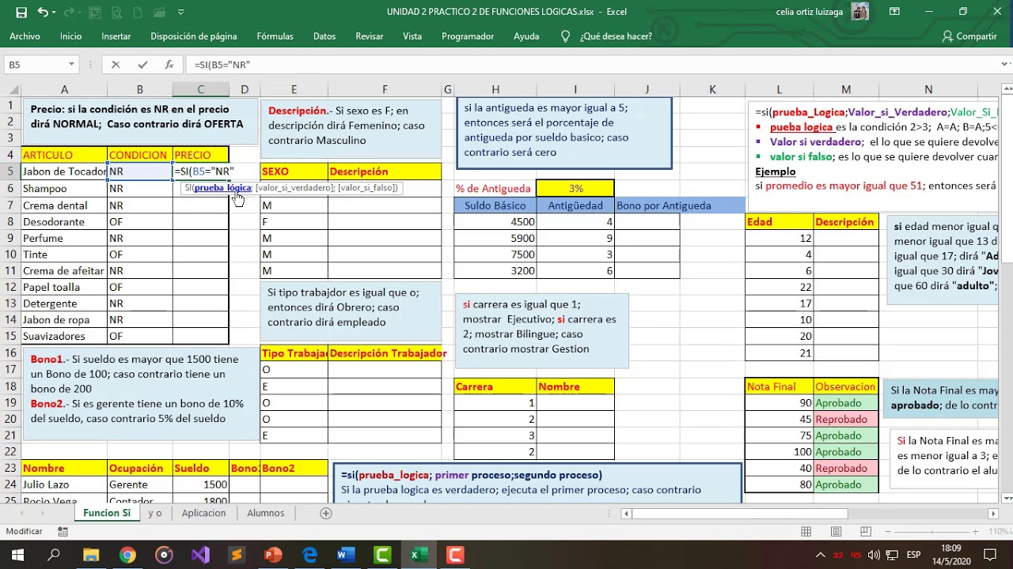The height and width of the screenshot is (569, 1013).
Task: Cancel the formula entry with the X icon
Action: [116, 65]
